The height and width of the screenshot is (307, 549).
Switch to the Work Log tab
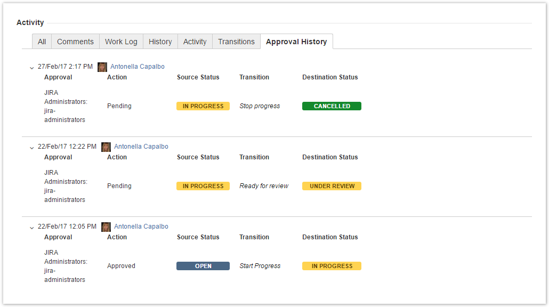click(x=121, y=42)
